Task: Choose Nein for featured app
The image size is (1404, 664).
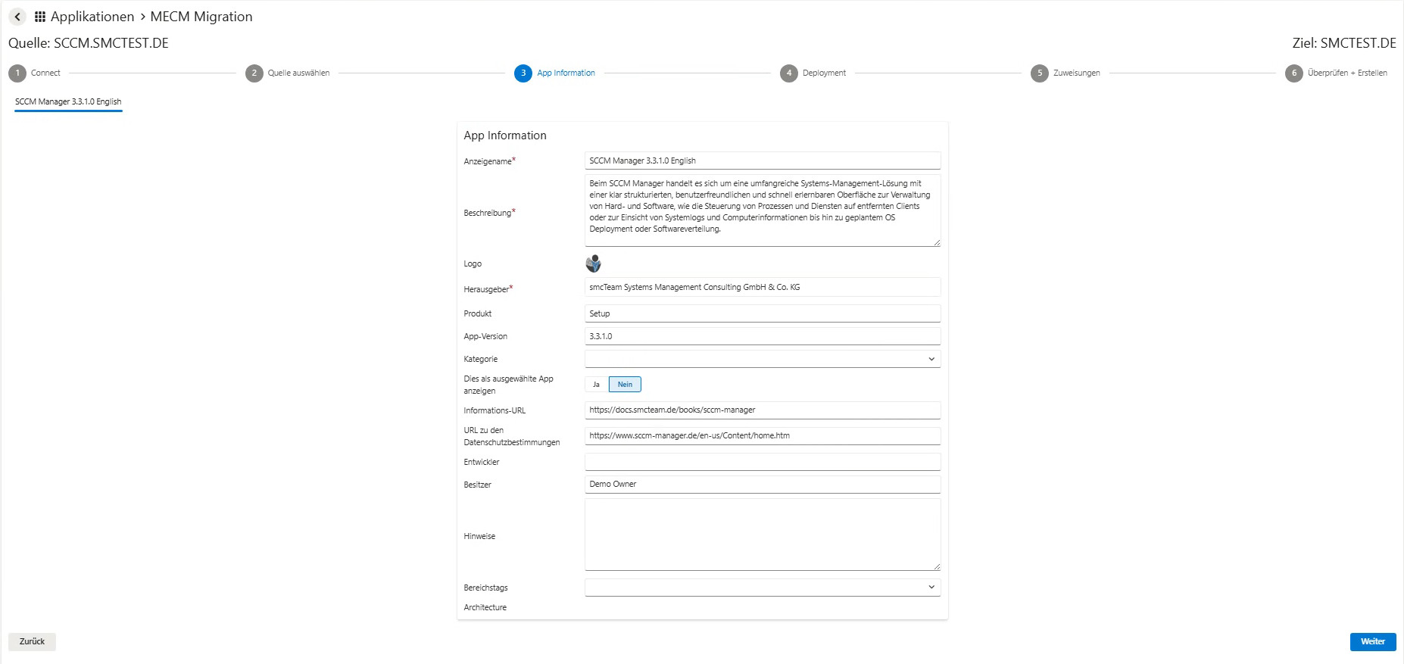Action: point(625,385)
